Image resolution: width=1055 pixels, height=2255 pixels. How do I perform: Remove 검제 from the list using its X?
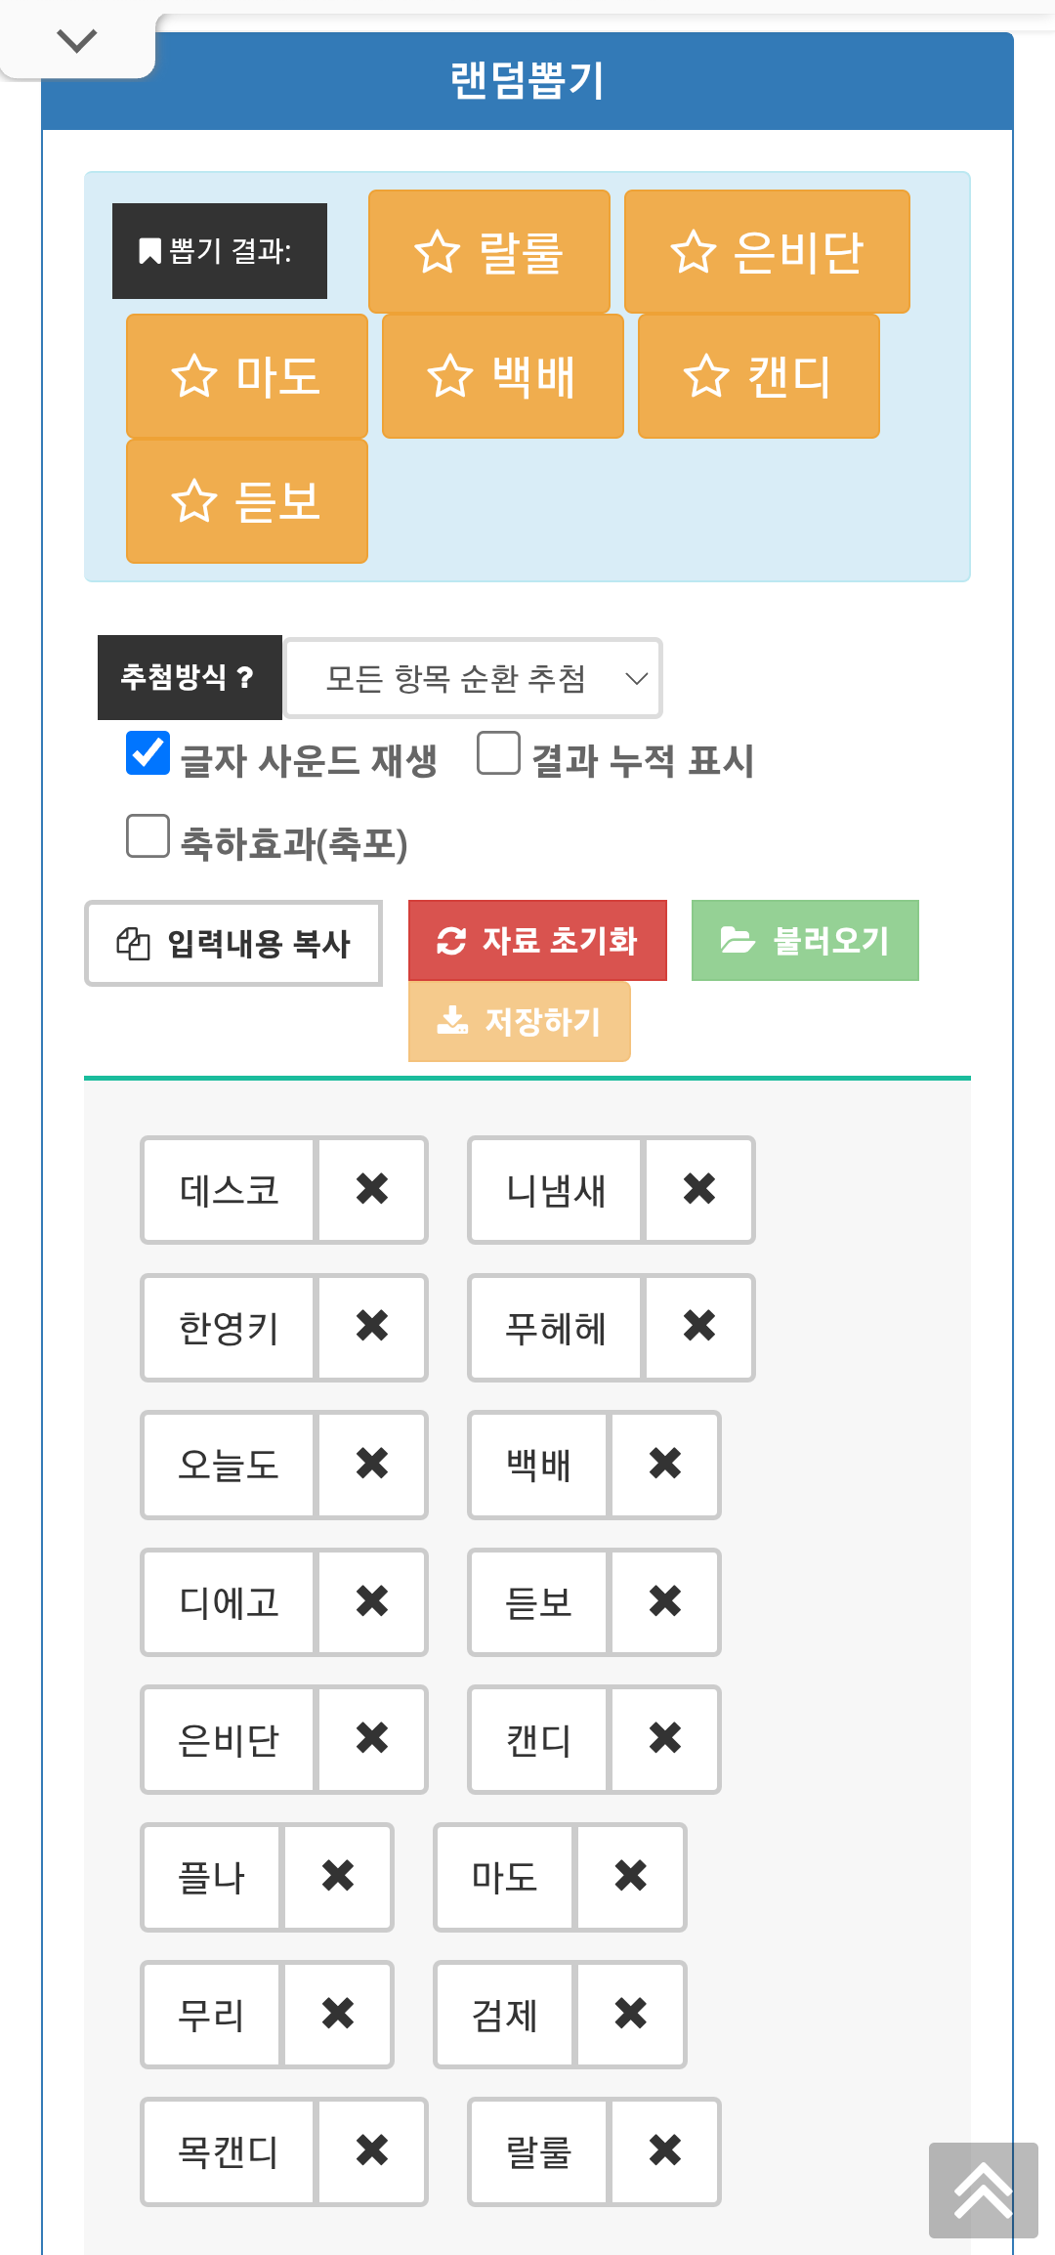click(631, 2014)
